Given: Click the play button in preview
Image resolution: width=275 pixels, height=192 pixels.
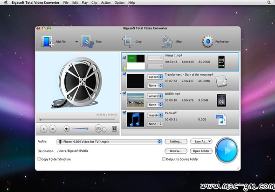Looking at the screenshot, I should pyautogui.click(x=43, y=129).
